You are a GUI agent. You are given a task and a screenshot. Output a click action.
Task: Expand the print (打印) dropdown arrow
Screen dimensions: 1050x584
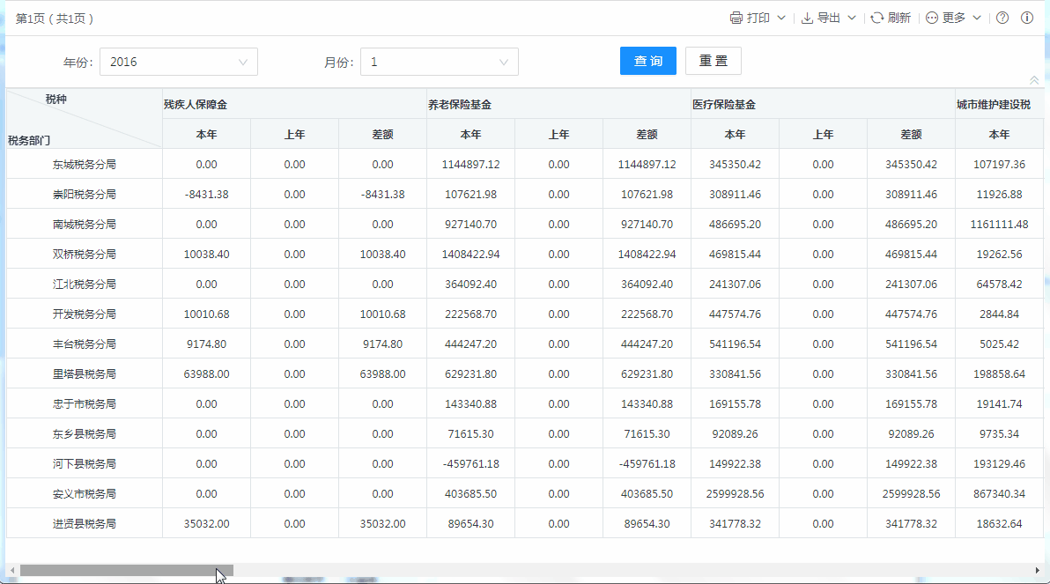pyautogui.click(x=781, y=18)
